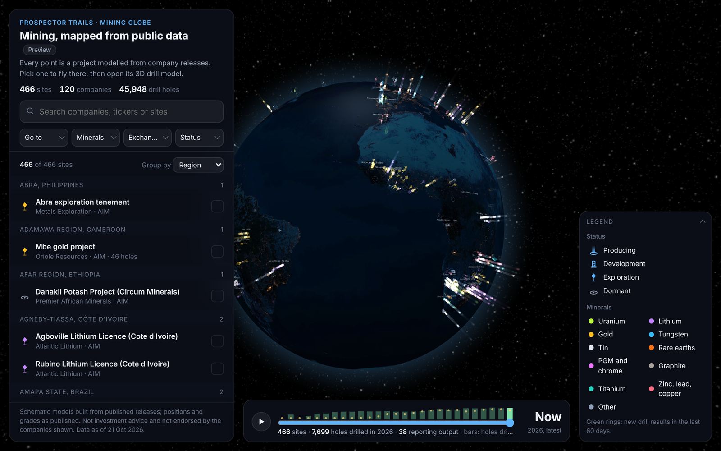The height and width of the screenshot is (451, 721).
Task: Open the Exchange filter dropdown
Action: tap(147, 138)
